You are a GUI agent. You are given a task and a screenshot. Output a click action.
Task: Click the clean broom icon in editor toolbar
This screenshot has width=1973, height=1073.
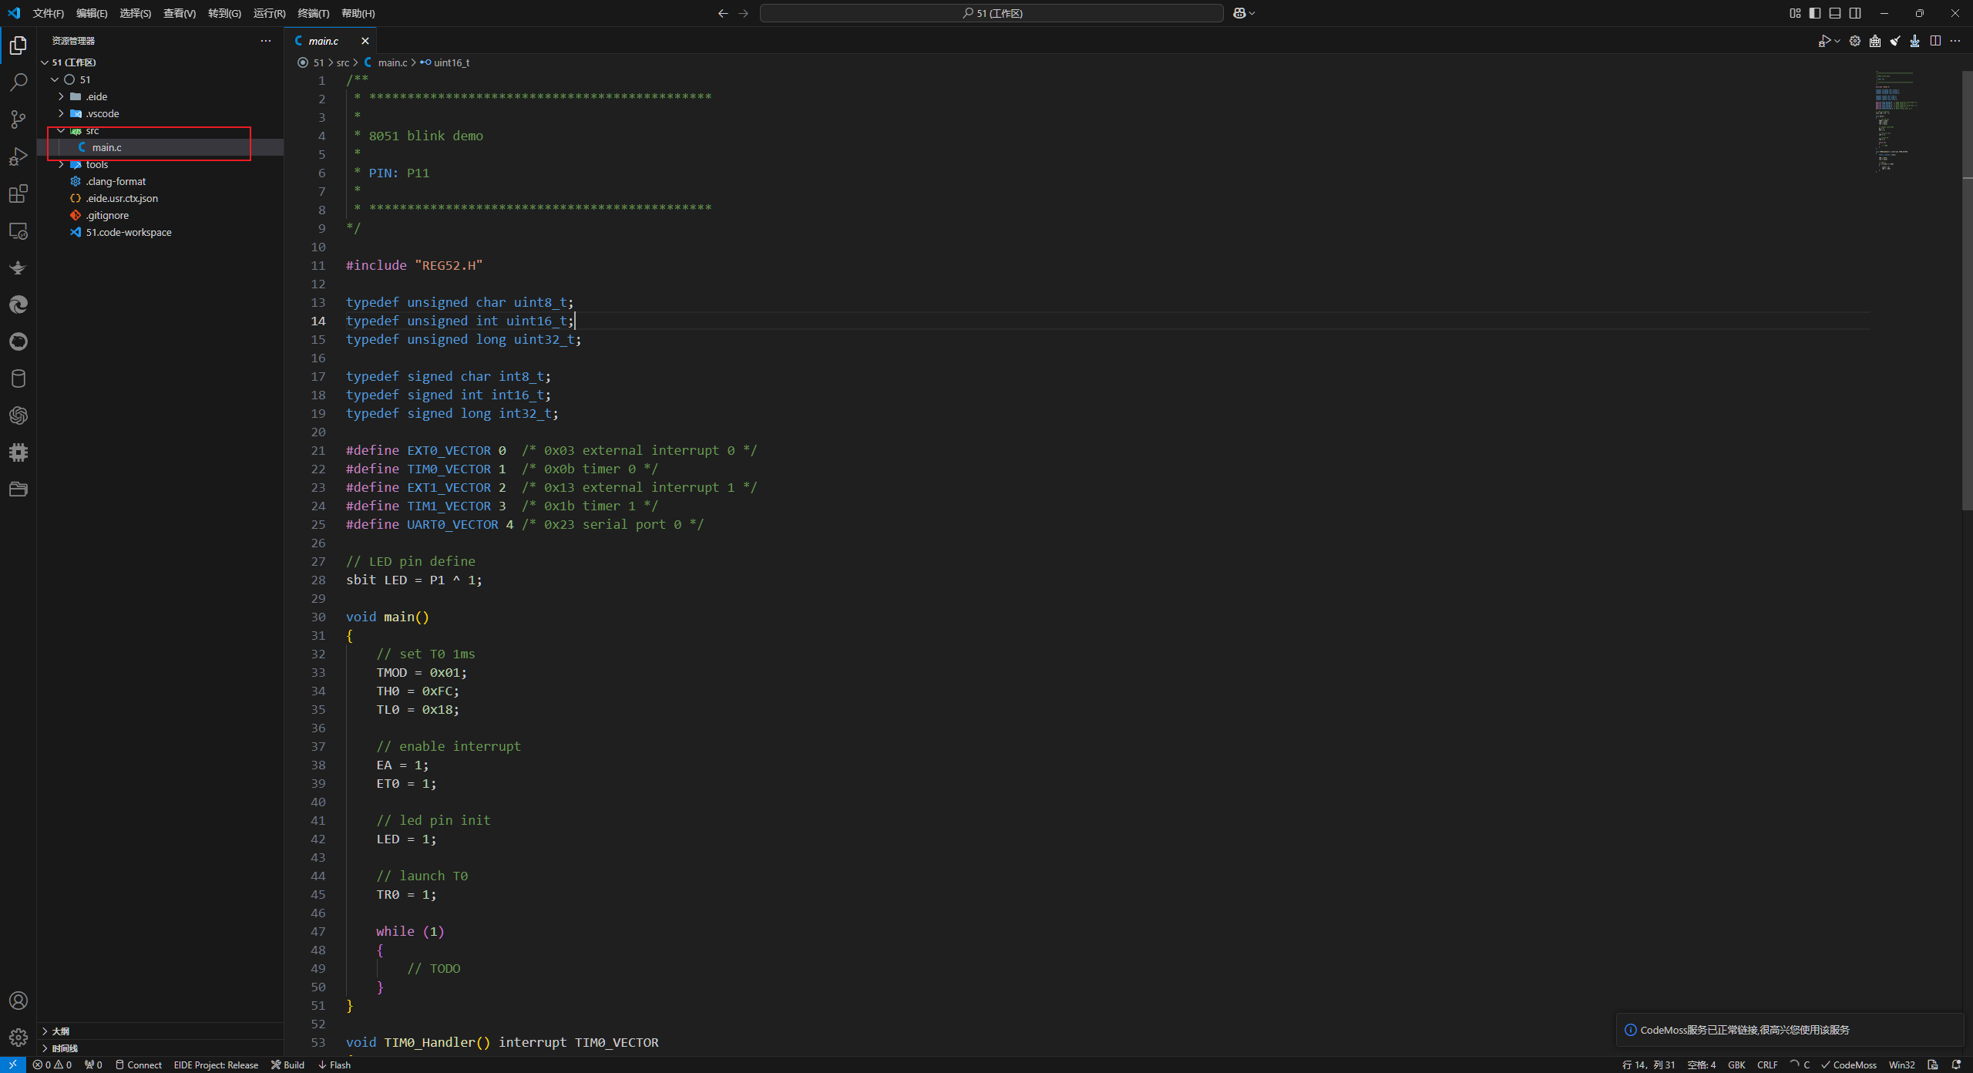(1895, 41)
